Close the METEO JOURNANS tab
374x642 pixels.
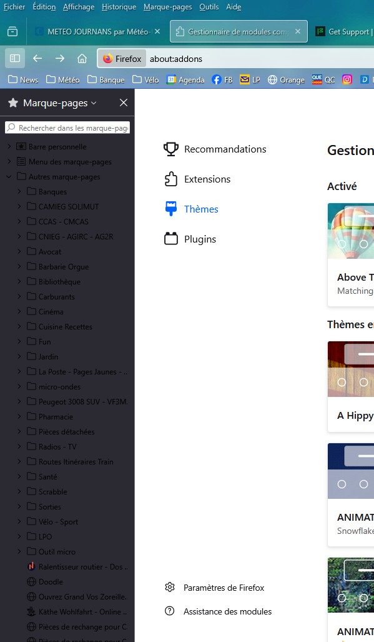tap(157, 31)
